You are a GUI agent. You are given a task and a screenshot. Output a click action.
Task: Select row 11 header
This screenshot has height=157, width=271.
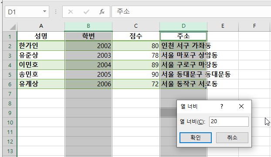click(x=10, y=132)
